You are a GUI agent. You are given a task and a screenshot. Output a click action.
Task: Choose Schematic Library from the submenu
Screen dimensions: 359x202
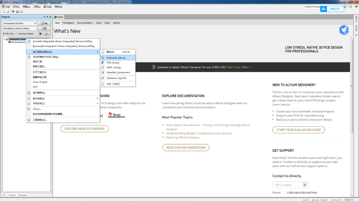[118, 58]
